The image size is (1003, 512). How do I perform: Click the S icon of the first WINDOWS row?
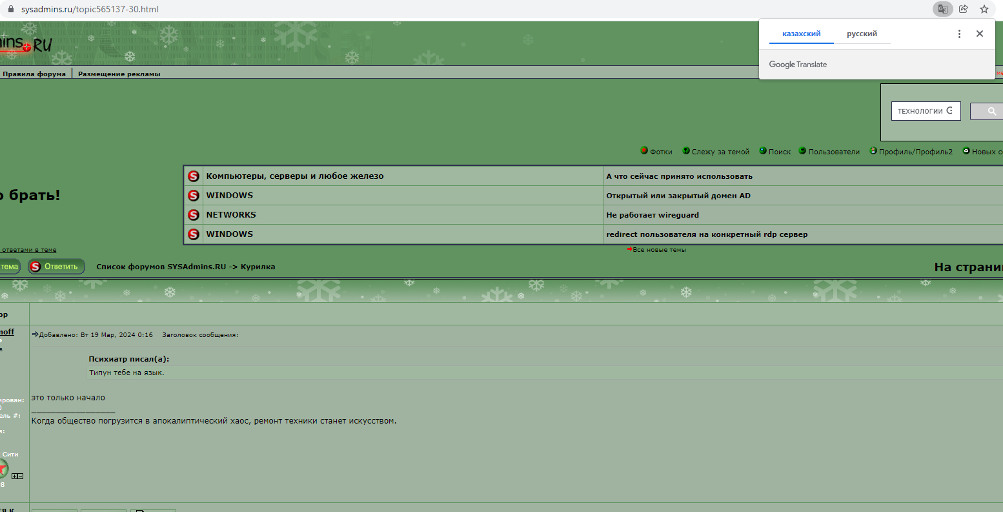193,195
